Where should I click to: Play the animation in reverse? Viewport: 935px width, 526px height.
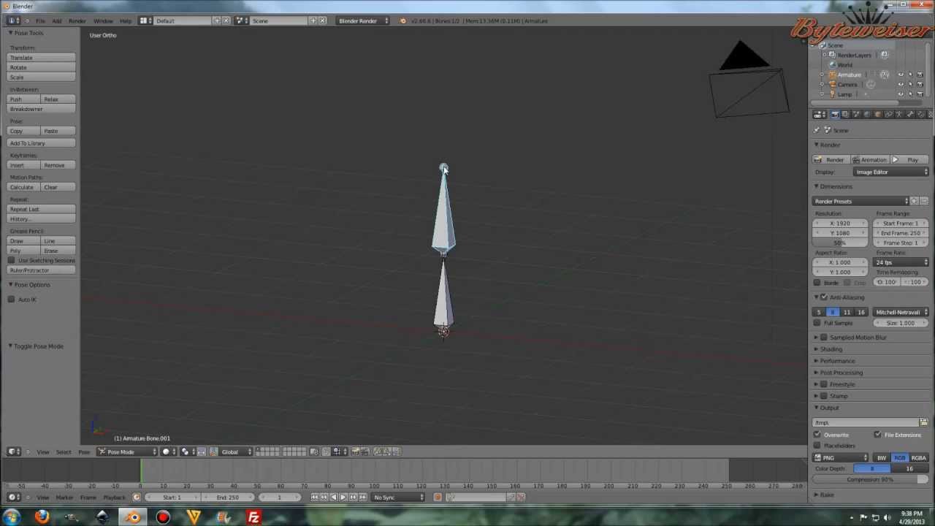tap(334, 498)
